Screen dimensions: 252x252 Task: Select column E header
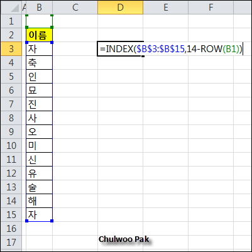coord(165,8)
